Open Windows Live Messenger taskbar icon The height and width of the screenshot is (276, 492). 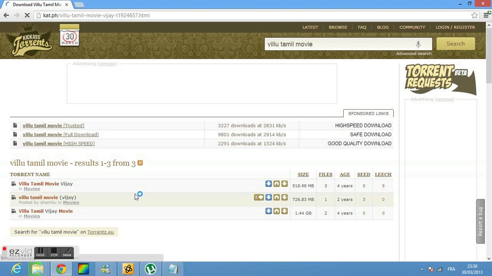click(x=105, y=269)
